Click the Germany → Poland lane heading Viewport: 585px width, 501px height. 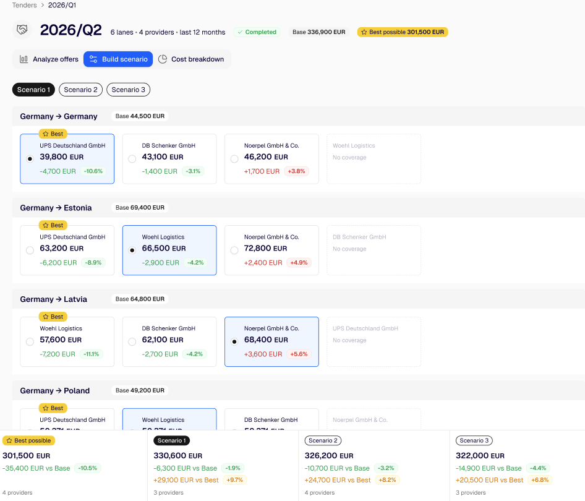pos(55,390)
